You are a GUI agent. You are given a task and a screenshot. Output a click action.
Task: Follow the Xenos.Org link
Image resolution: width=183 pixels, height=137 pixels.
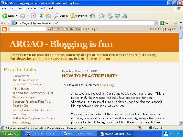107,85
